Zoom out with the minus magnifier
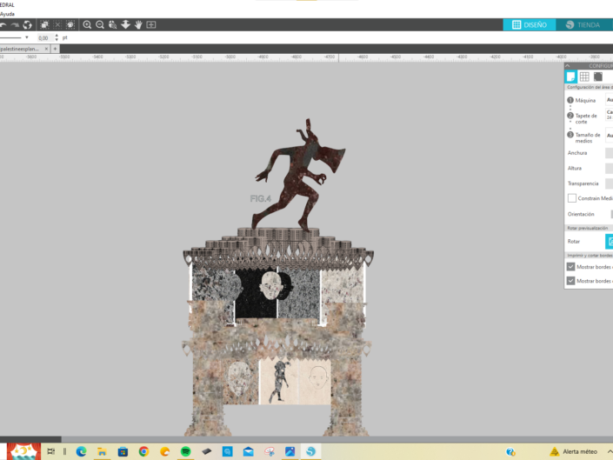This screenshot has height=460, width=613. pos(100,25)
